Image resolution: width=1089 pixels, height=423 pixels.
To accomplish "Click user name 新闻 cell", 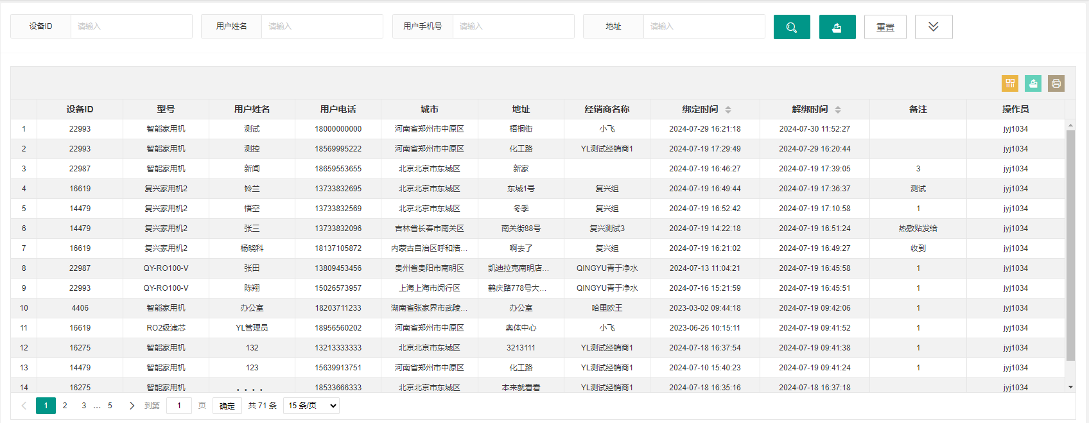I will 252,169.
